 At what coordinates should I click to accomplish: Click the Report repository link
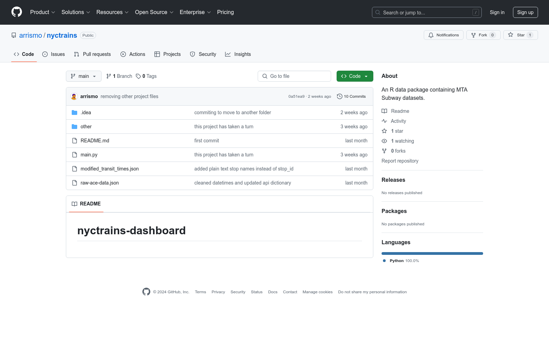pyautogui.click(x=400, y=161)
